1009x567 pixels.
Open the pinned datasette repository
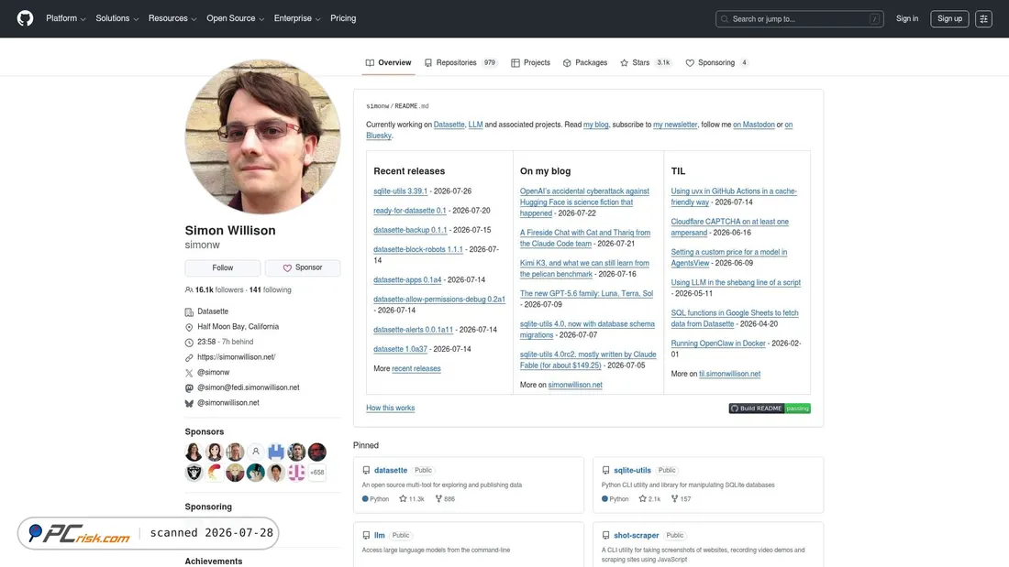pos(391,471)
